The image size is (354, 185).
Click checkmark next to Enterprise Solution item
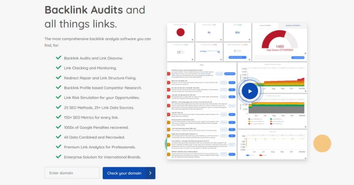(x=58, y=157)
